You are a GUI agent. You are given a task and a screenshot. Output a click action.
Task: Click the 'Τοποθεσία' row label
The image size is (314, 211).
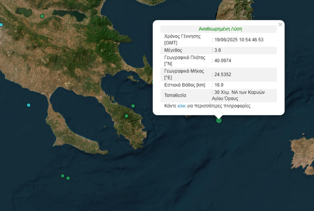point(175,96)
